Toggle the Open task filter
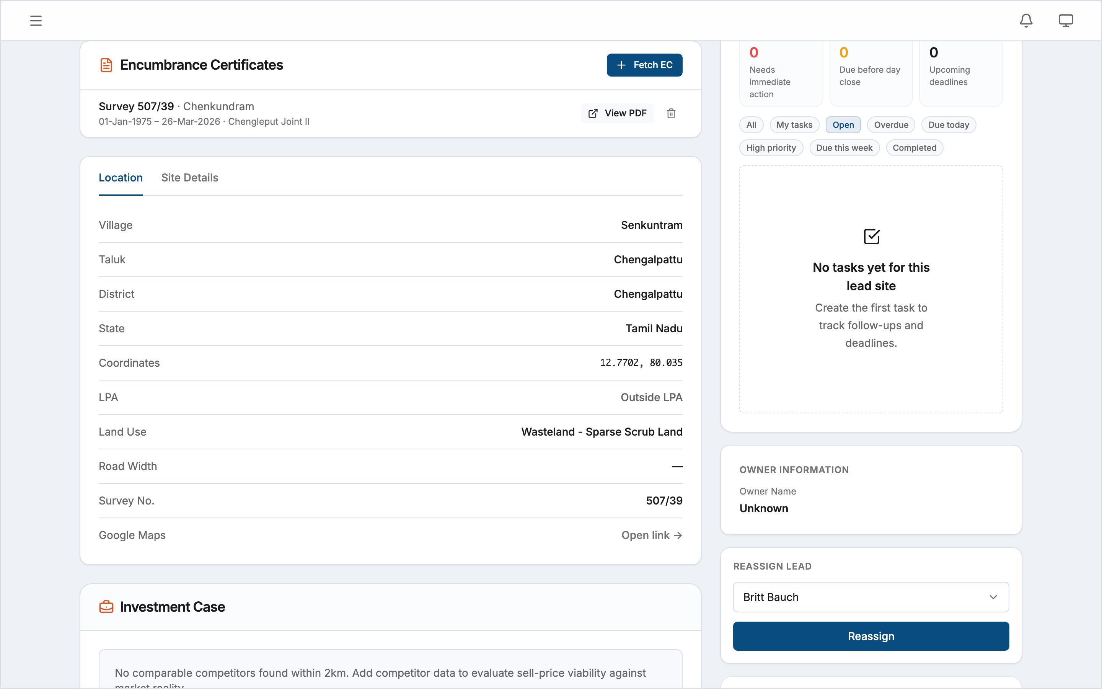The image size is (1102, 689). [843, 125]
